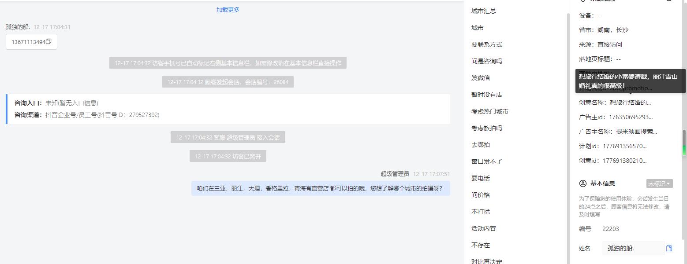Select quick reply 问是咨询吗
687x264 pixels.
pyautogui.click(x=487, y=61)
